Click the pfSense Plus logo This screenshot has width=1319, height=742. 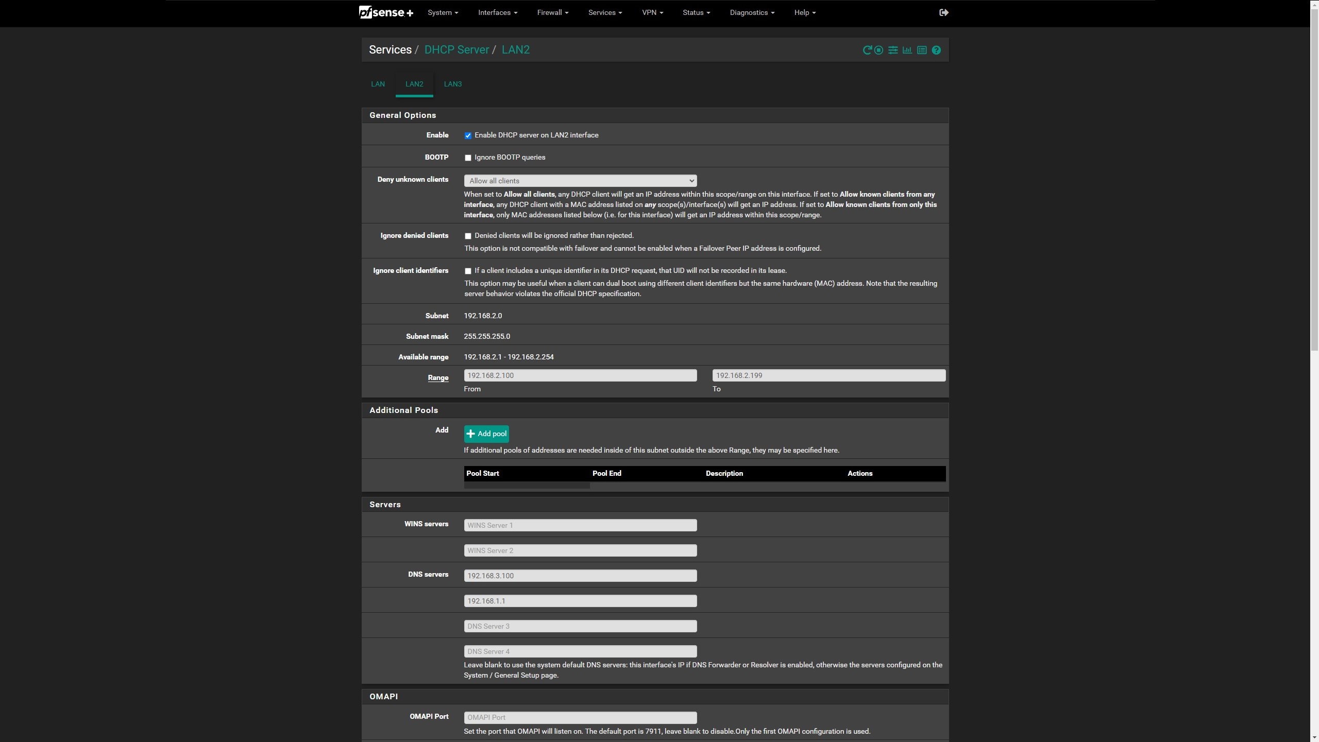coord(386,12)
